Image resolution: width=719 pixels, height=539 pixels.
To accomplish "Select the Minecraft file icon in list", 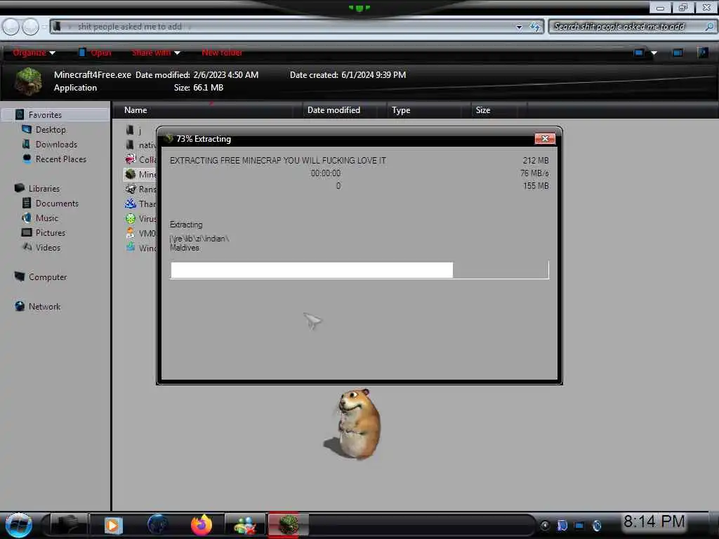I will 131,174.
